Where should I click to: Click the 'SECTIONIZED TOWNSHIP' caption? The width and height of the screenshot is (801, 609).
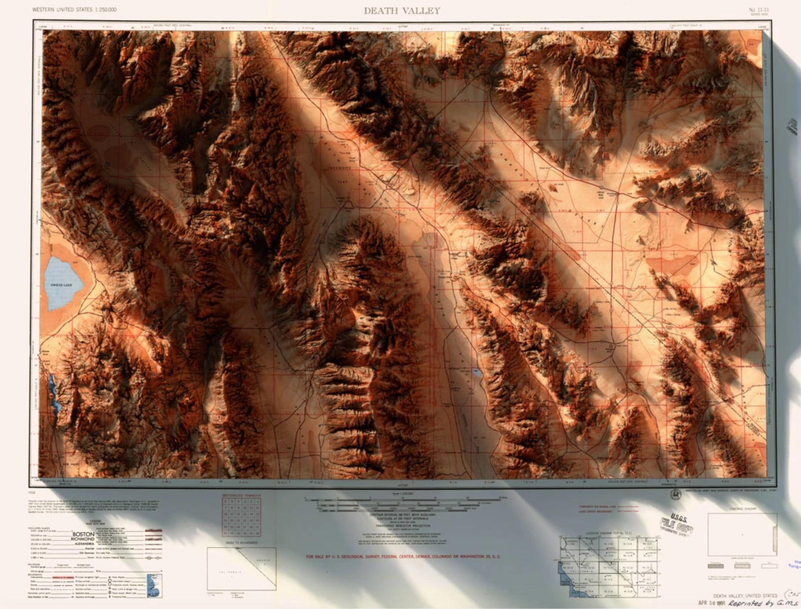click(242, 495)
